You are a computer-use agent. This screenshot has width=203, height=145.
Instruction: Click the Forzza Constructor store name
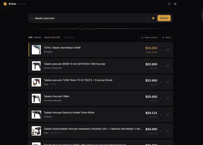pyautogui.click(x=53, y=68)
